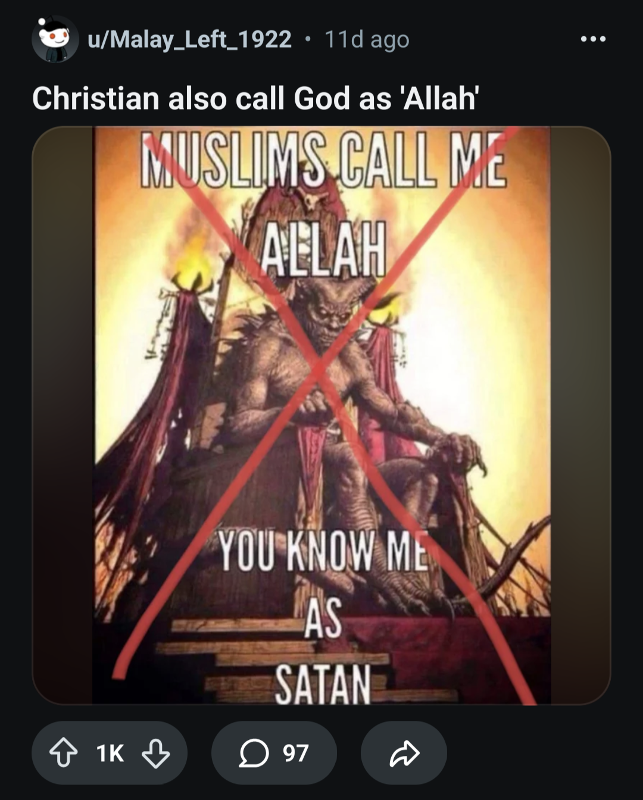The width and height of the screenshot is (643, 800).
Task: Tap the share arrow icon
Action: click(x=404, y=753)
